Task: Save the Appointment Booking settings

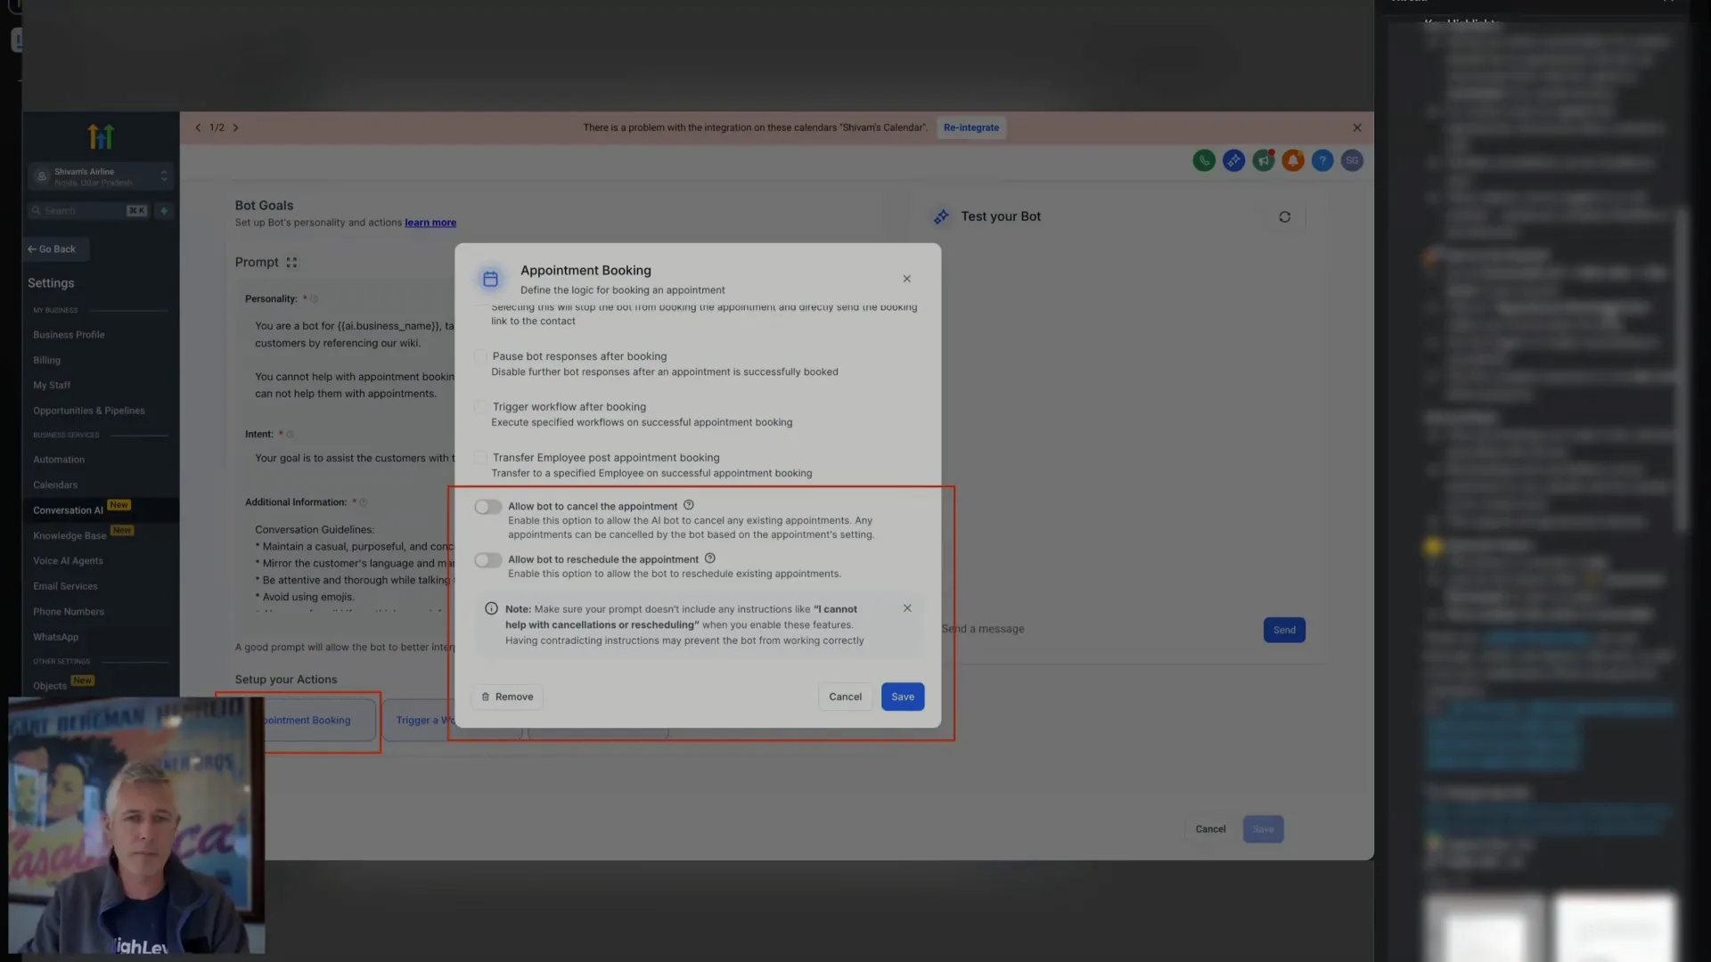Action: tap(903, 697)
